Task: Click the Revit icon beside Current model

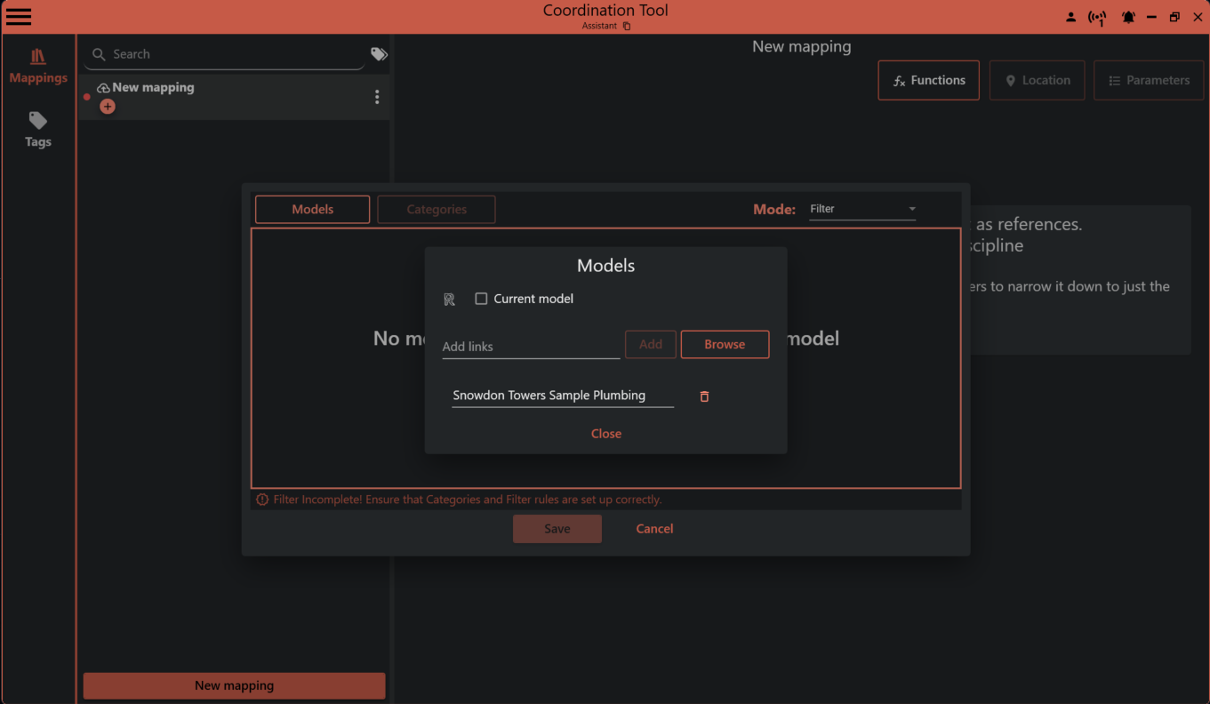Action: tap(449, 299)
